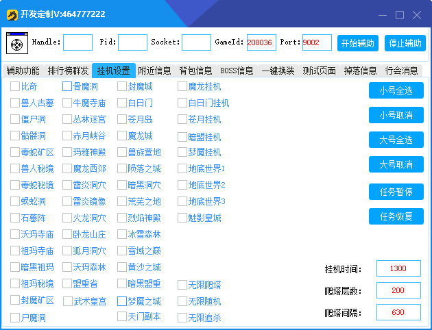Click the app logo in title bar
This screenshot has width=432, height=330.
pyautogui.click(x=11, y=14)
